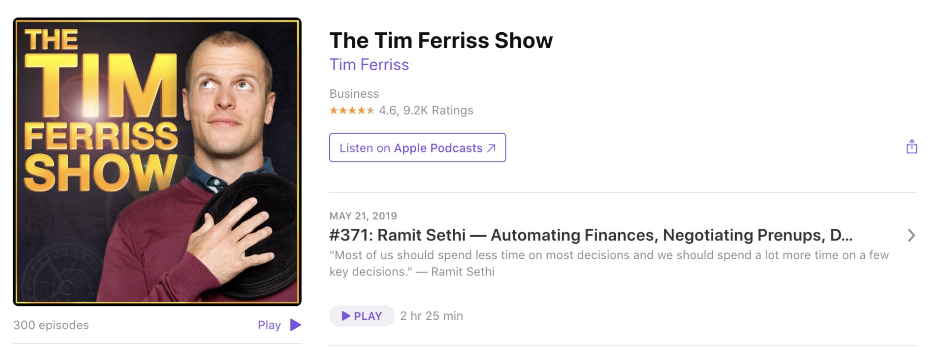Image resolution: width=935 pixels, height=348 pixels.
Task: Play episode #371 with the PLAY button
Action: pos(361,315)
